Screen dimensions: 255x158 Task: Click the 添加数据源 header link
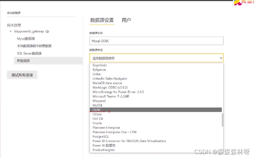pyautogui.click(x=14, y=13)
